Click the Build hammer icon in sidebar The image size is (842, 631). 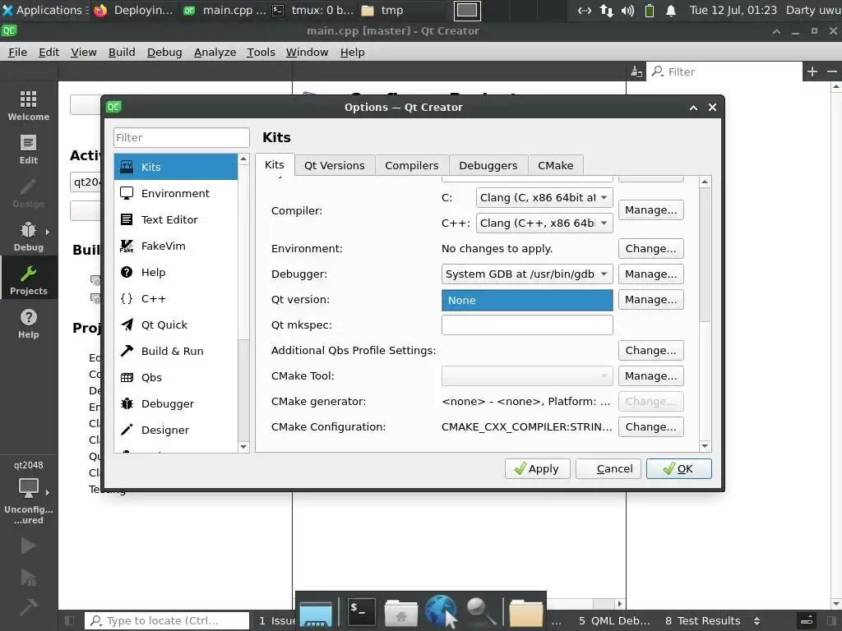pos(29,607)
